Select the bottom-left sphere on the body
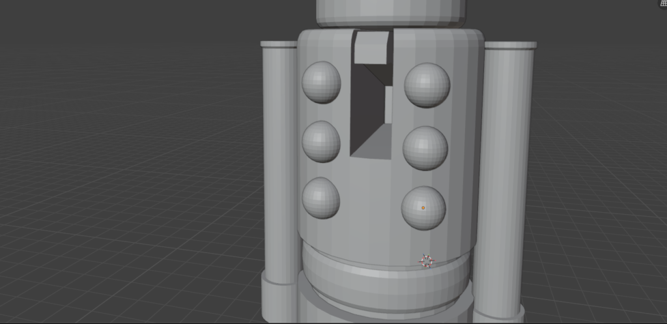This screenshot has width=667, height=324. click(320, 198)
